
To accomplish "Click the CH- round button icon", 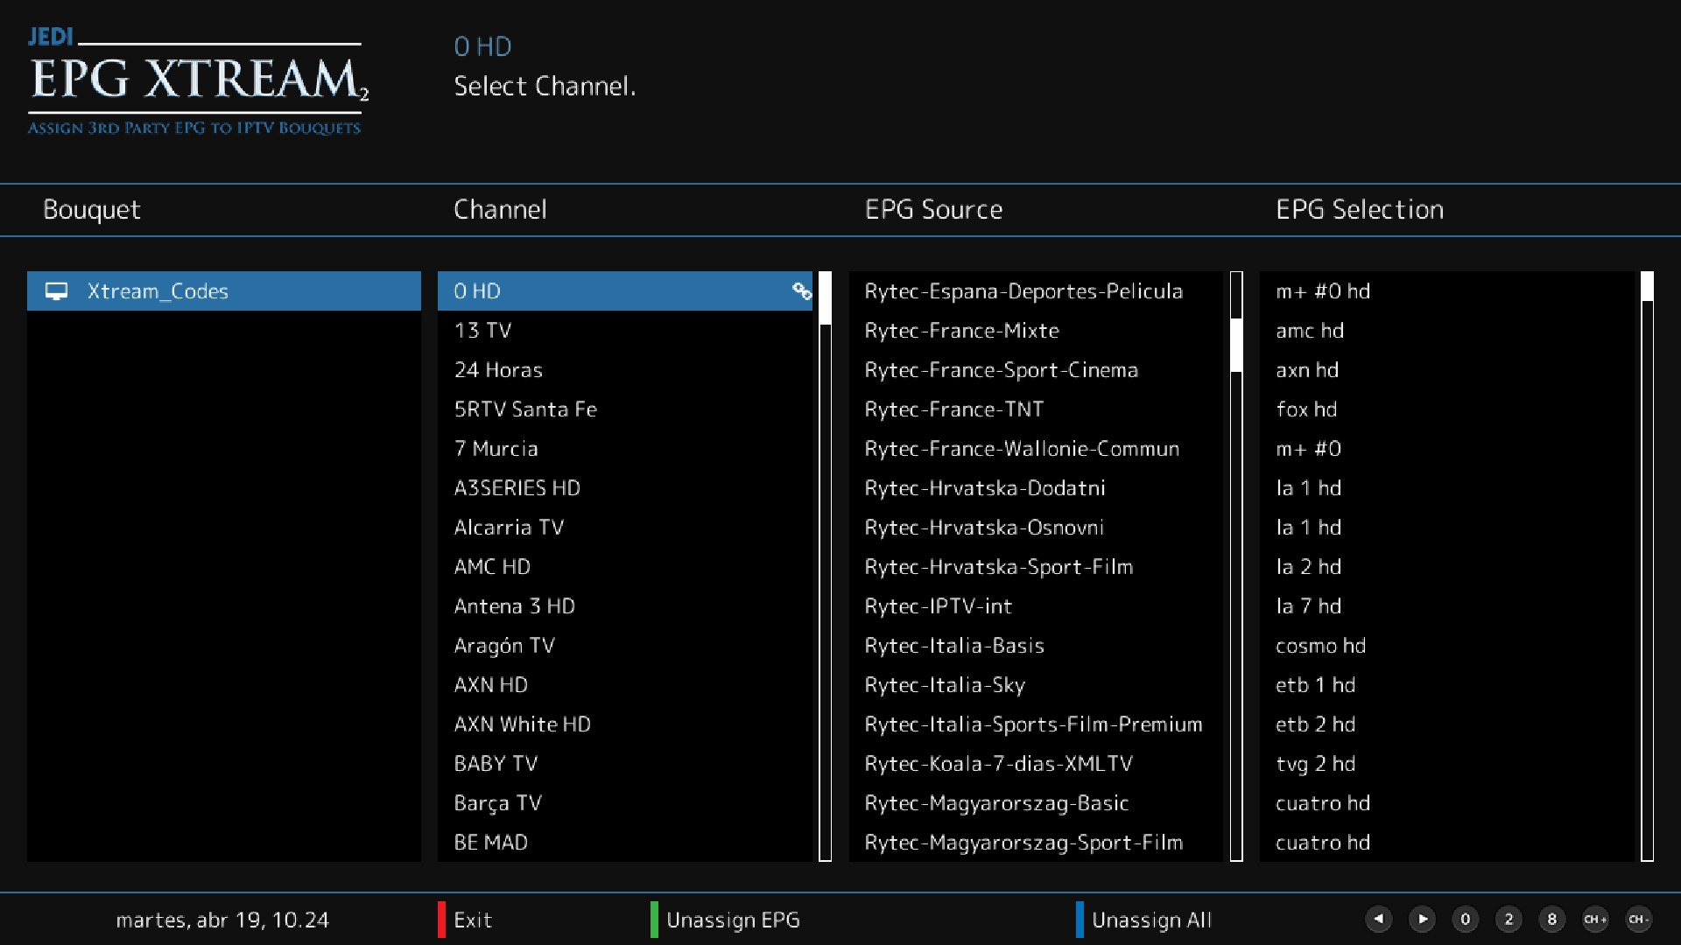I will click(x=1637, y=919).
